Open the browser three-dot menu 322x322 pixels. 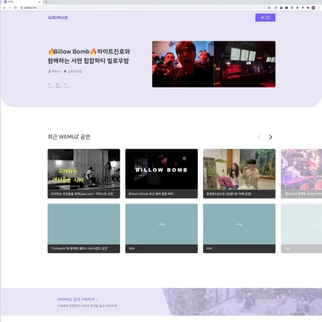pos(319,7)
